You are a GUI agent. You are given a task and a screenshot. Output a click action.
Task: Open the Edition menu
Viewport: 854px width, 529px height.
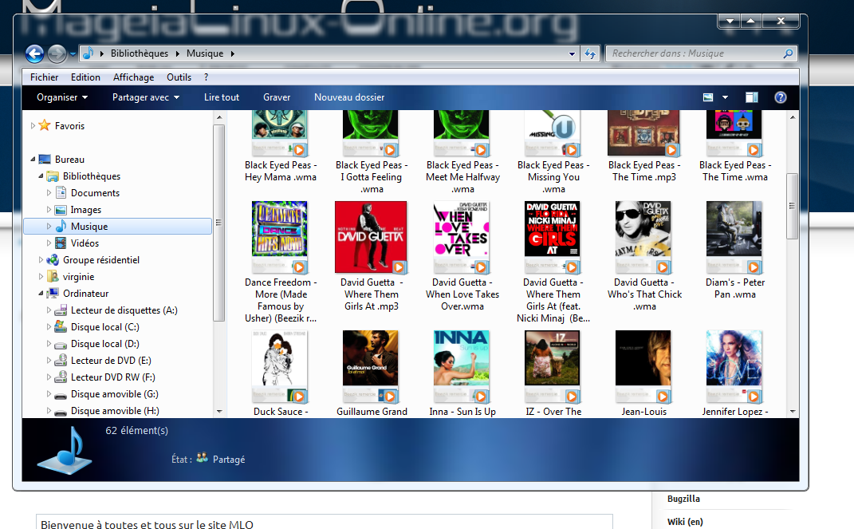[x=85, y=77]
